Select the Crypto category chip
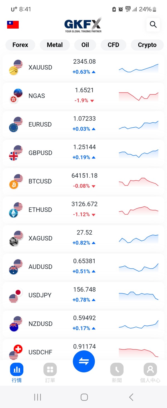The width and height of the screenshot is (167, 408). pos(147,45)
